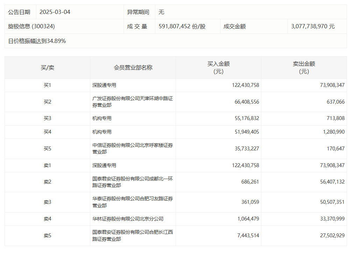Viewport: 353px width, 253px height.
Task: Click buy amount 686,261
Action: click(x=250, y=182)
